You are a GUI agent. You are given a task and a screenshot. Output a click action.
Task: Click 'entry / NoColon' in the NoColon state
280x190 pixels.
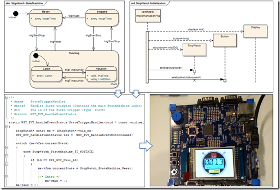pos(101,79)
